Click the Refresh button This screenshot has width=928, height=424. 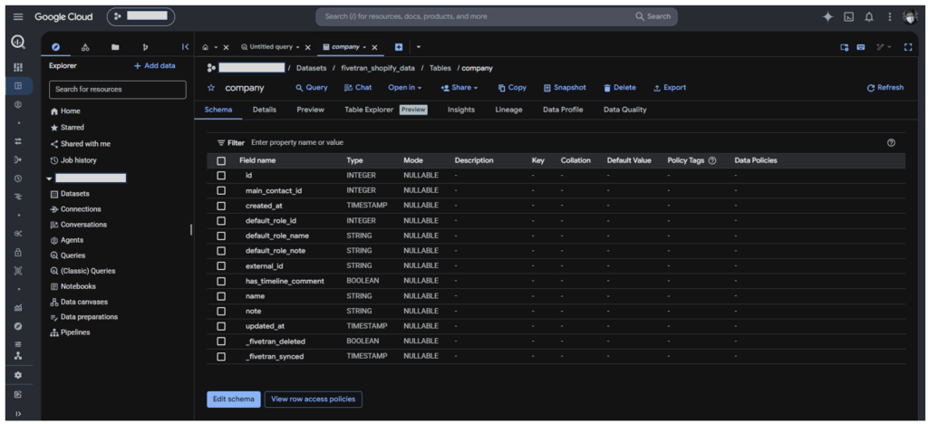[x=885, y=88]
